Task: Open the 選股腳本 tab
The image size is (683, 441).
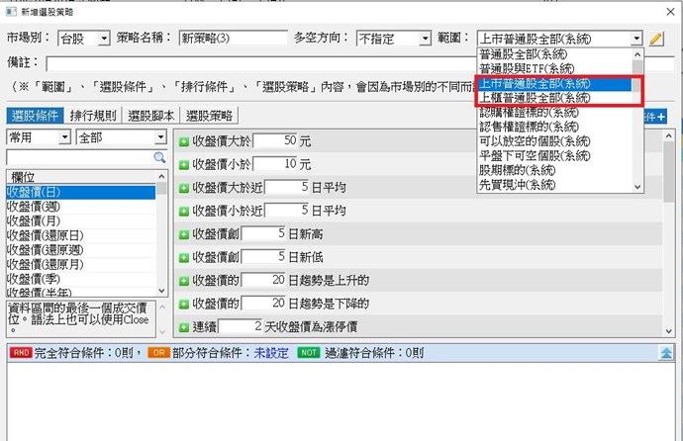Action: tap(153, 117)
